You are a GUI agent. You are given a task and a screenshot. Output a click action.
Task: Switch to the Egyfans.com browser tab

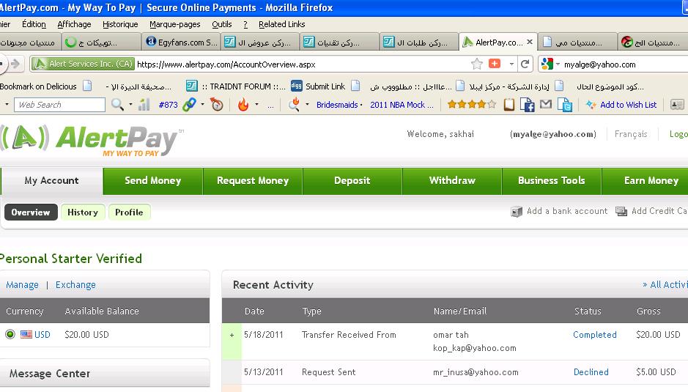click(181, 42)
